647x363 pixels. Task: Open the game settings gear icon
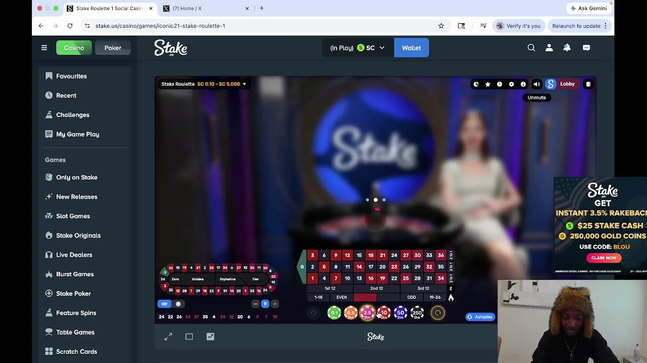click(512, 84)
